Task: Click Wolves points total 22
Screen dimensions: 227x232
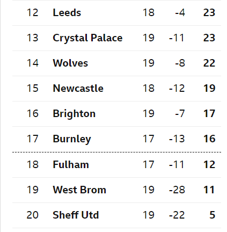Action: click(209, 63)
